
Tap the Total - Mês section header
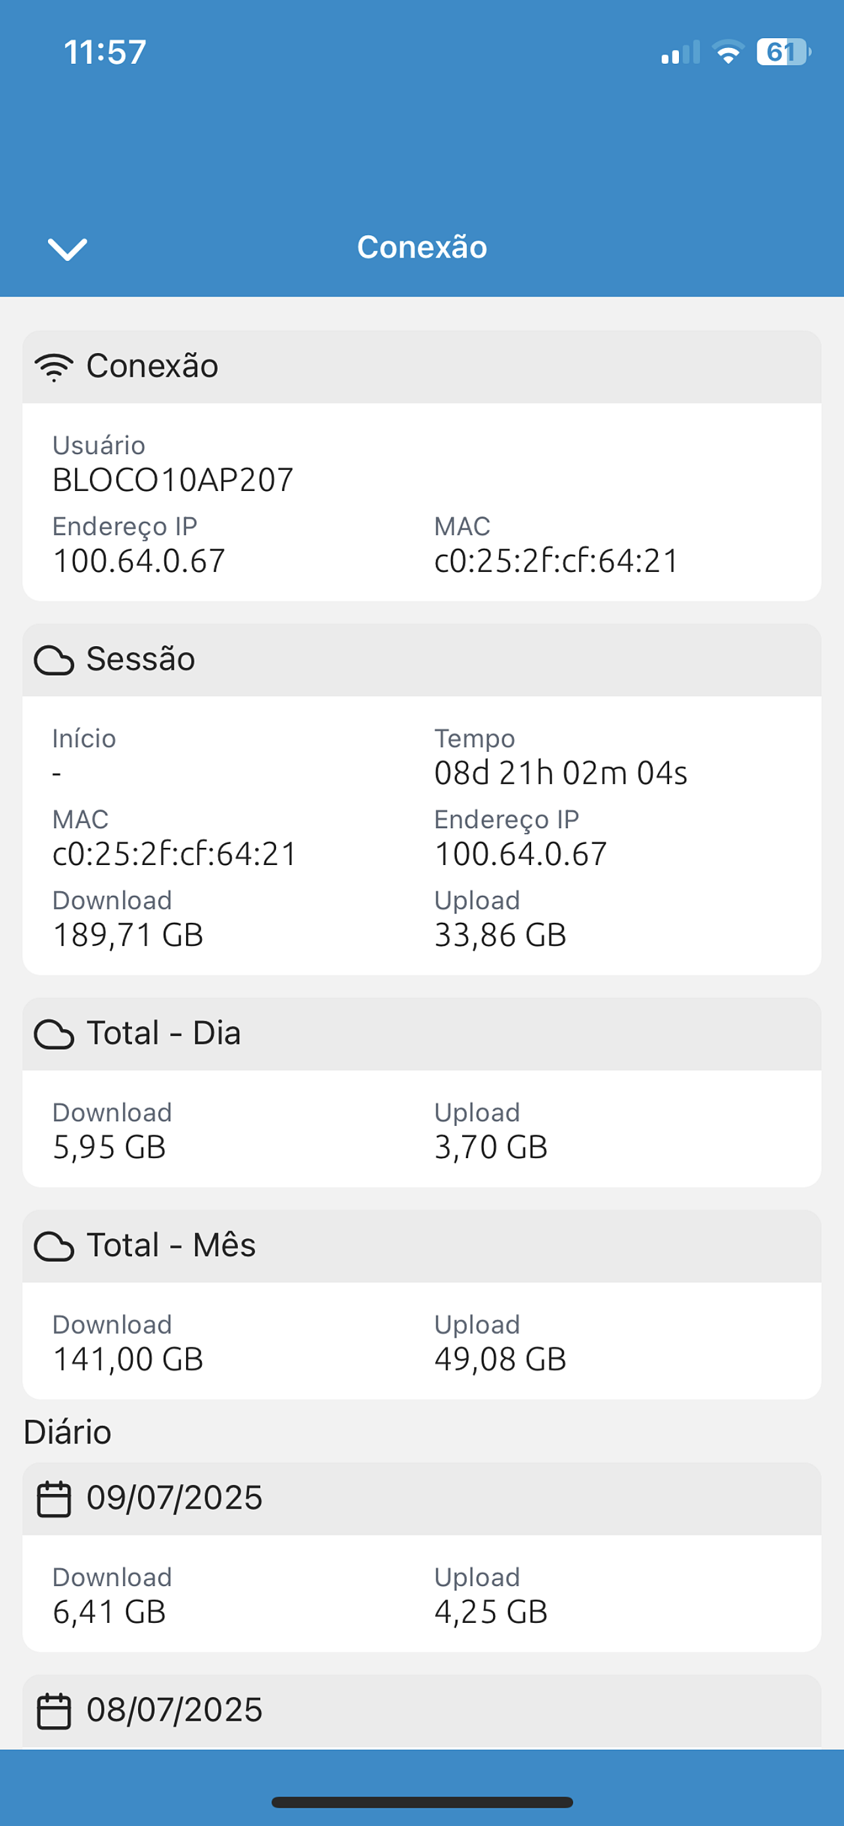421,1246
